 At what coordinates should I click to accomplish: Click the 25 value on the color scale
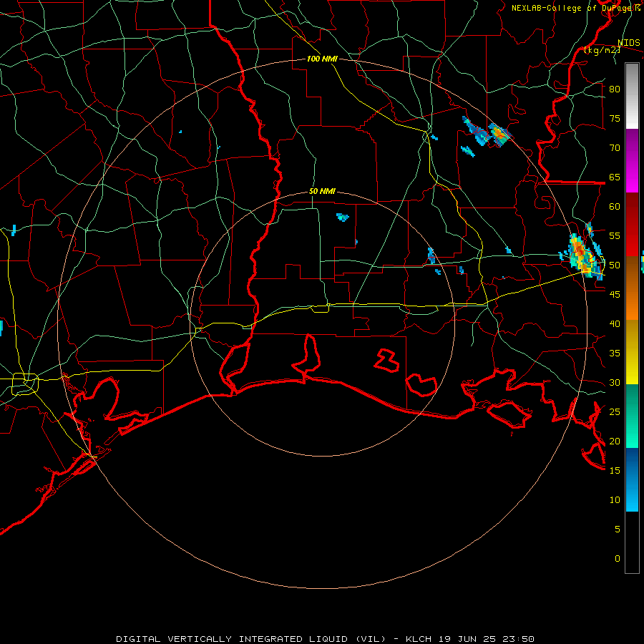615,412
